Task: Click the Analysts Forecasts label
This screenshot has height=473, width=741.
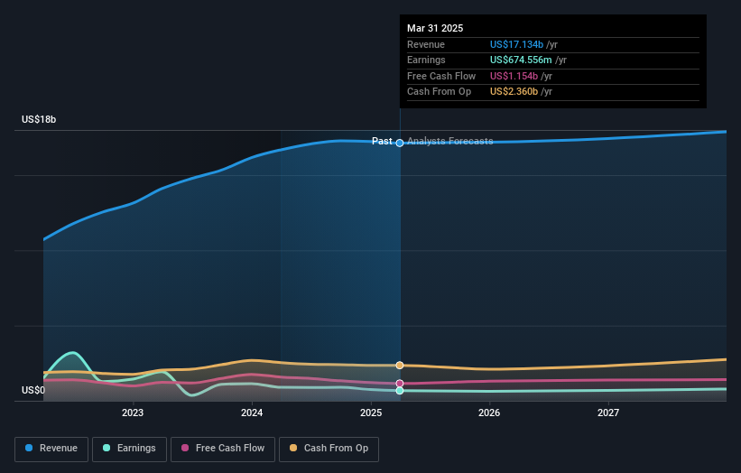Action: click(449, 141)
